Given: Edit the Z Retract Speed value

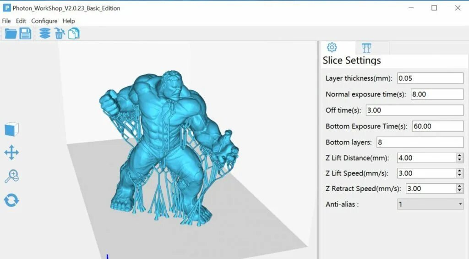Looking at the screenshot, I should pyautogui.click(x=431, y=189).
